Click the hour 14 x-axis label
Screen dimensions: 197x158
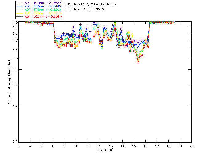click(123, 146)
